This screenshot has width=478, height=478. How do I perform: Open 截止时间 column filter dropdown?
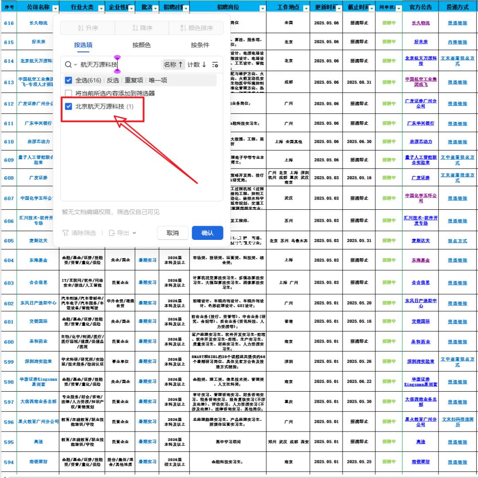(371, 8)
